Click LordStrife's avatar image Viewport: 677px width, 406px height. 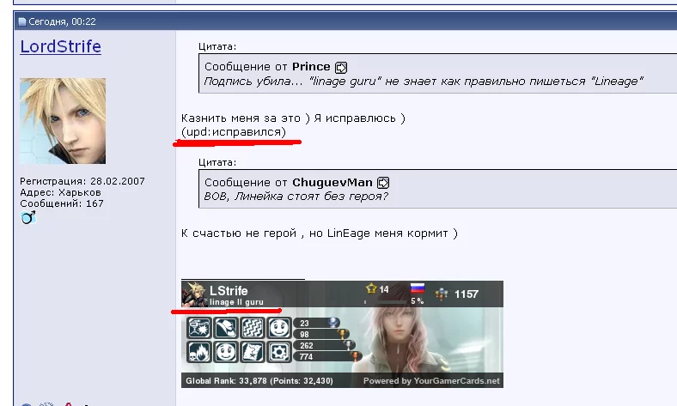[x=63, y=121]
